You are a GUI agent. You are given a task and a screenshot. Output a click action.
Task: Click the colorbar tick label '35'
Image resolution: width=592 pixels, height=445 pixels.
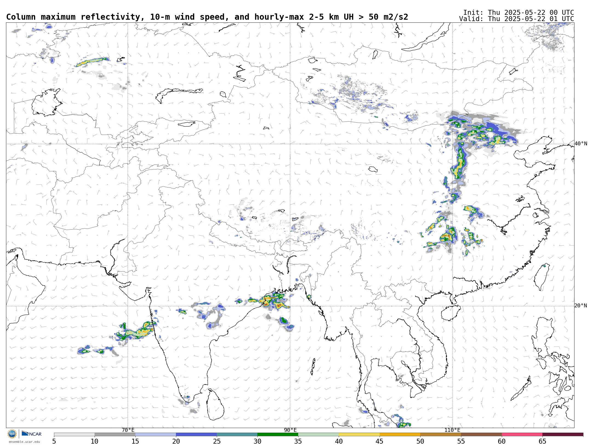(298, 441)
